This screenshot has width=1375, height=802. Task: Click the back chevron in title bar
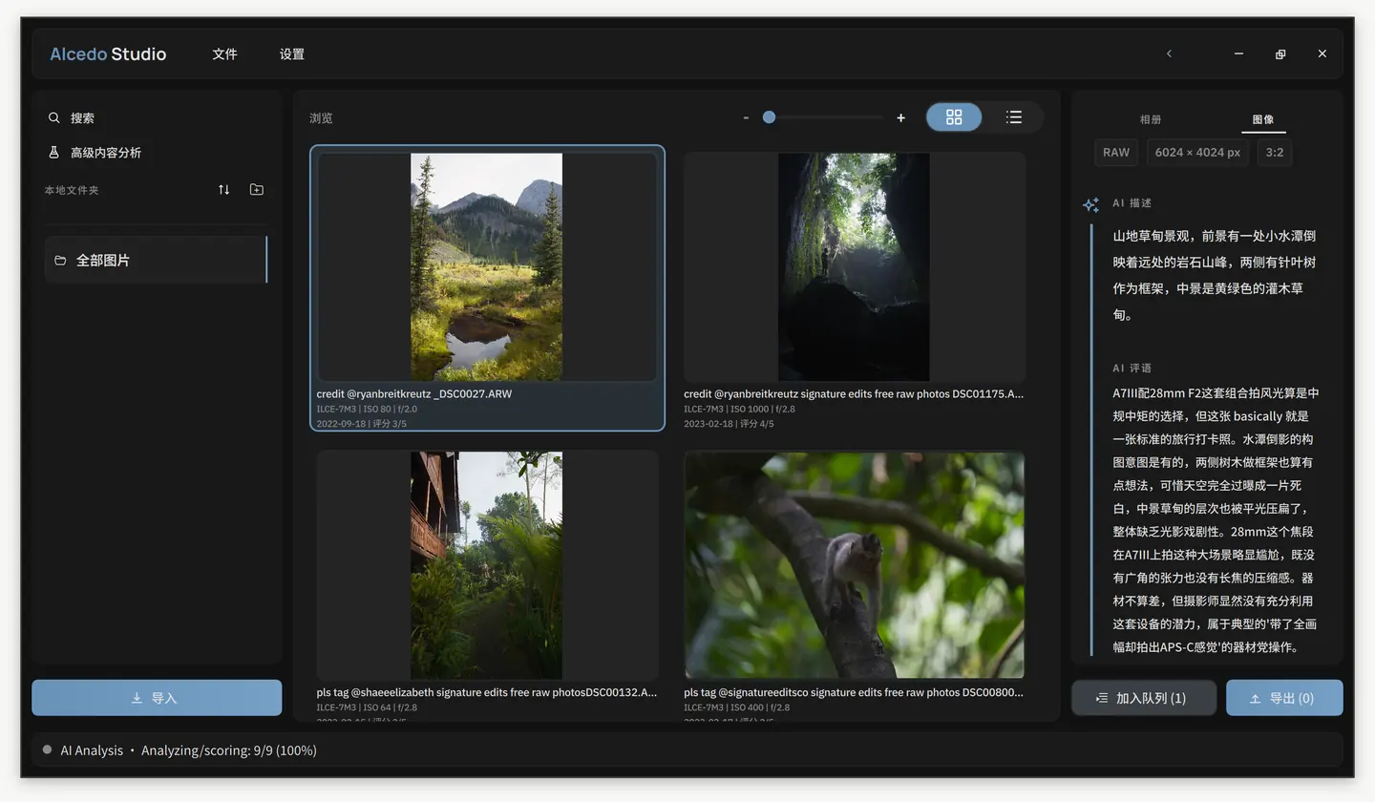click(1169, 54)
